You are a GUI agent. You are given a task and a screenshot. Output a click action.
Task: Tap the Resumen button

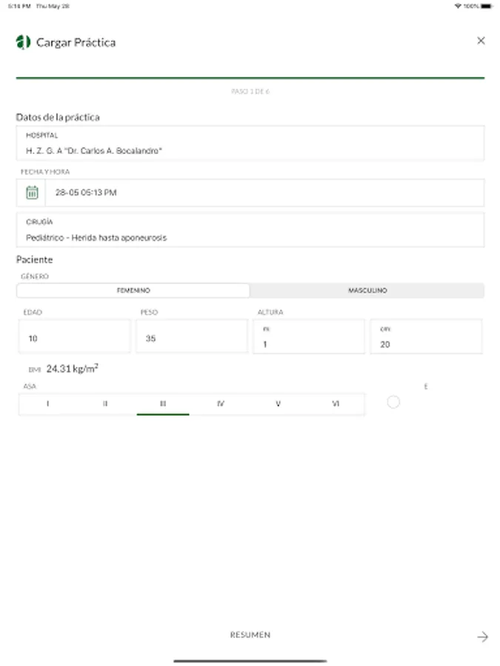pyautogui.click(x=250, y=635)
